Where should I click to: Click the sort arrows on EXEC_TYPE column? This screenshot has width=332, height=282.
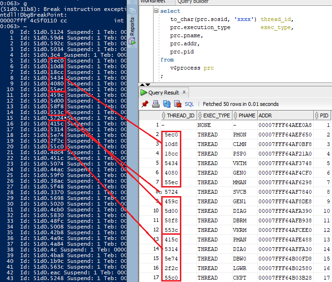click(200, 115)
